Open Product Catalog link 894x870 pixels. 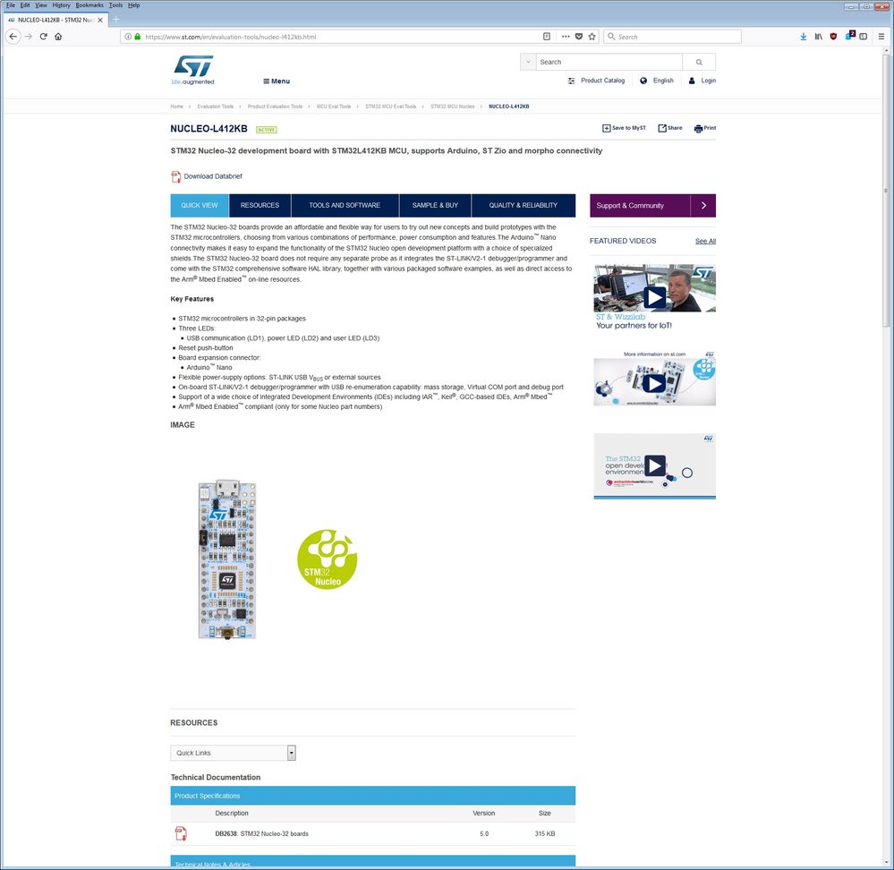tap(602, 81)
